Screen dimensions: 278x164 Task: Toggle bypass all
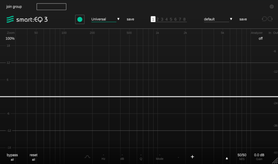[x=12, y=157]
